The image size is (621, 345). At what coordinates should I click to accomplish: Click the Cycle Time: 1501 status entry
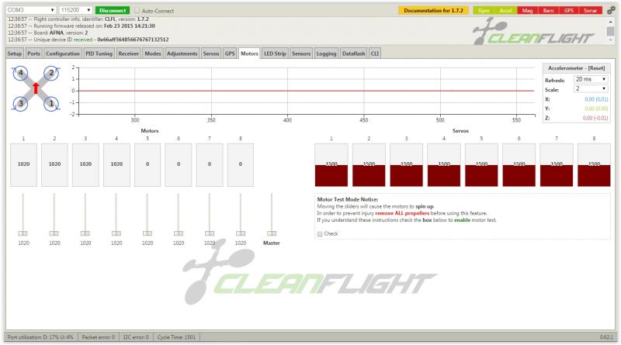click(x=176, y=337)
